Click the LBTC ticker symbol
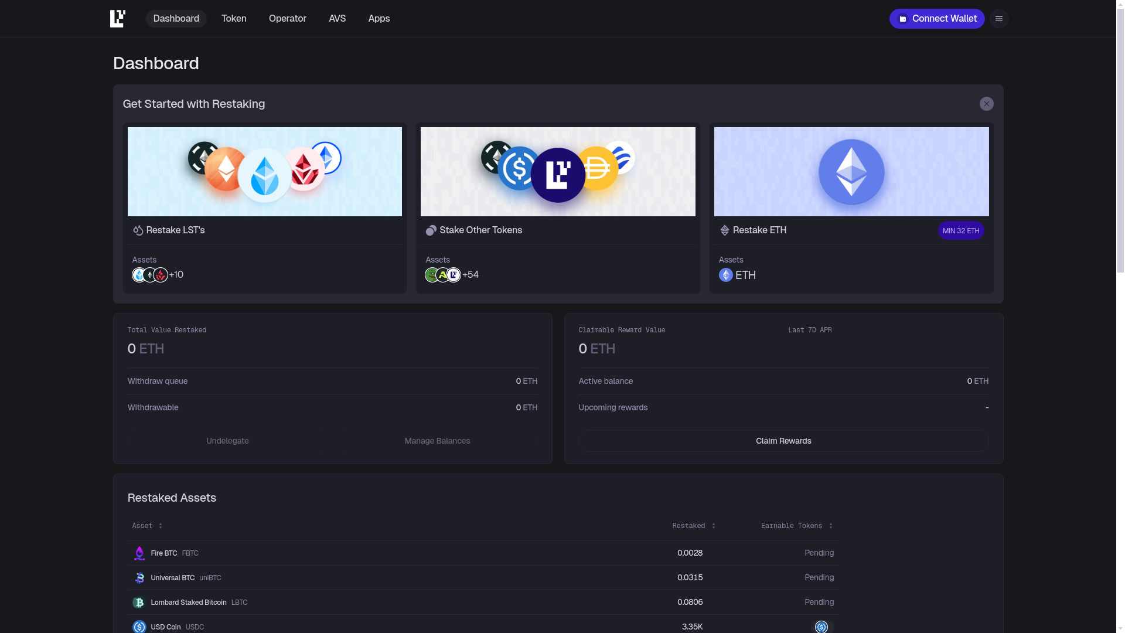Viewport: 1125px width, 633px height. click(x=240, y=603)
